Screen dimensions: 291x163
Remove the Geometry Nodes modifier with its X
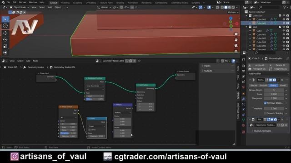(x=282, y=120)
